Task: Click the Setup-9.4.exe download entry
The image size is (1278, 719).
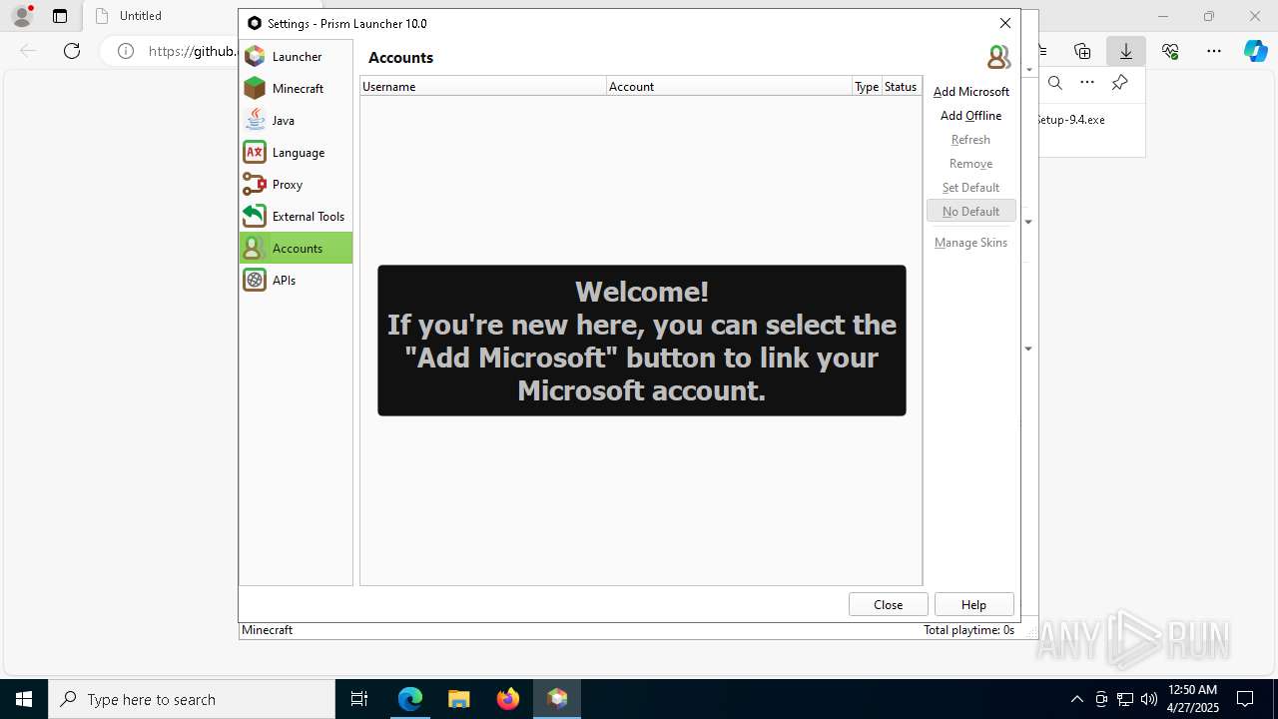Action: point(1071,120)
